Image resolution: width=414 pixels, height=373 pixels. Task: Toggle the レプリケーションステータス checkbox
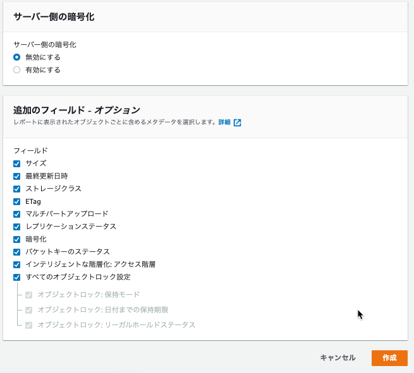(16, 227)
